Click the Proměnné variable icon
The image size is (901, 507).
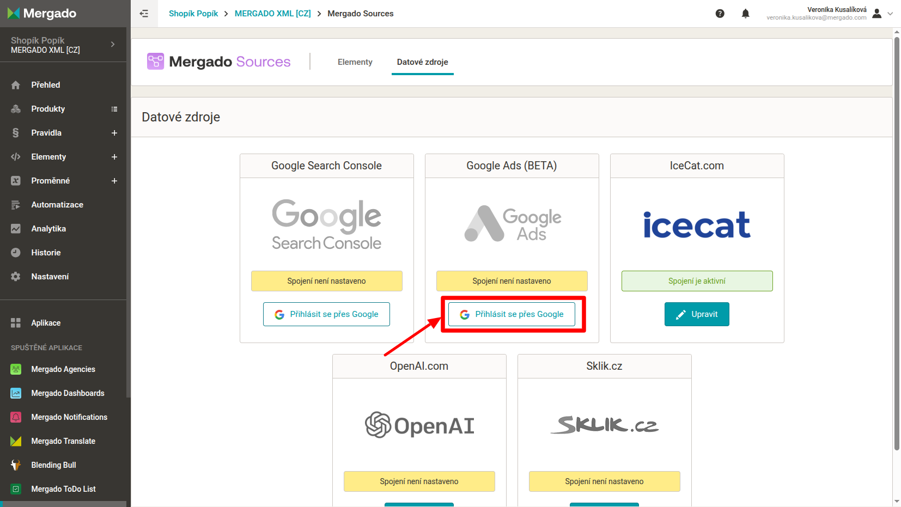pos(16,181)
